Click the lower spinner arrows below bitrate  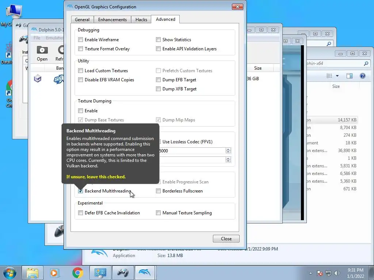pos(228,160)
